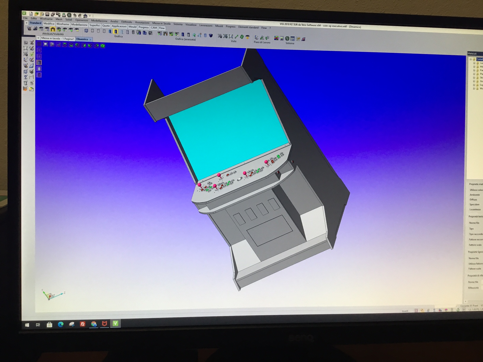Open Chrome from the taskbar
Image resolution: width=483 pixels, height=362 pixels.
[94, 324]
